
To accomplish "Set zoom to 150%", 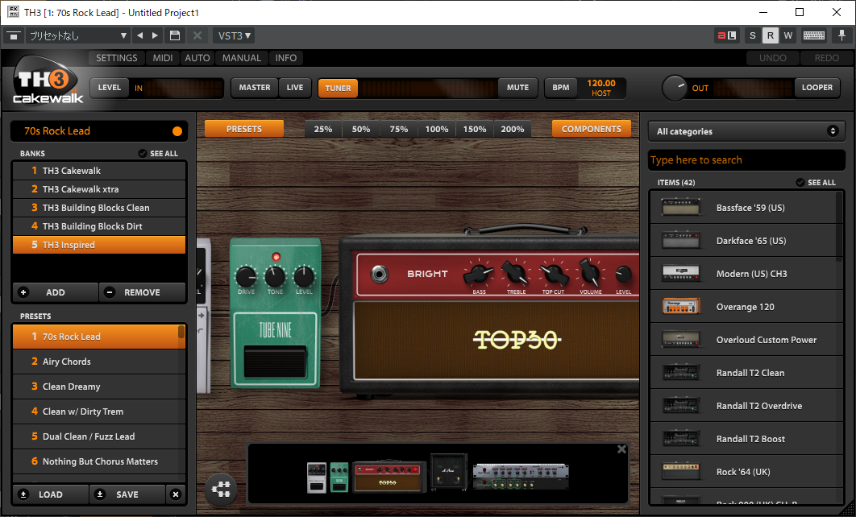I will pos(475,129).
